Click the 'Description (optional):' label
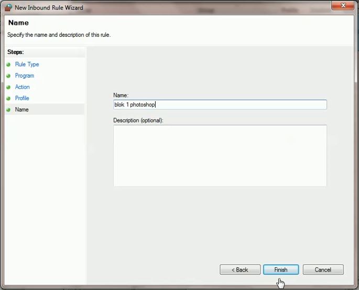The width and height of the screenshot is (359, 290). [138, 120]
